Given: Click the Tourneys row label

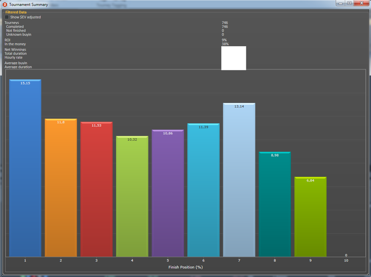Looking at the screenshot, I should tap(12, 23).
